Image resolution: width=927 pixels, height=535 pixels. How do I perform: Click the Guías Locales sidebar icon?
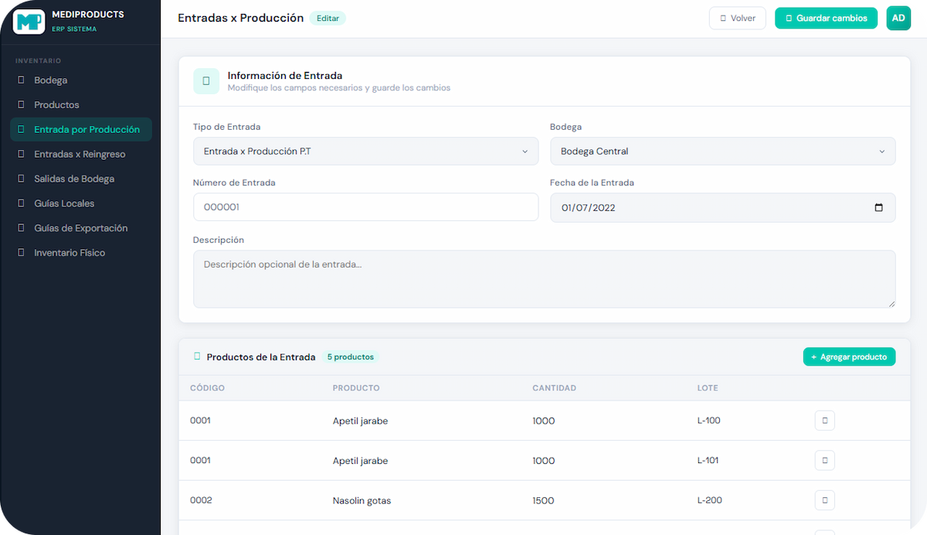21,204
